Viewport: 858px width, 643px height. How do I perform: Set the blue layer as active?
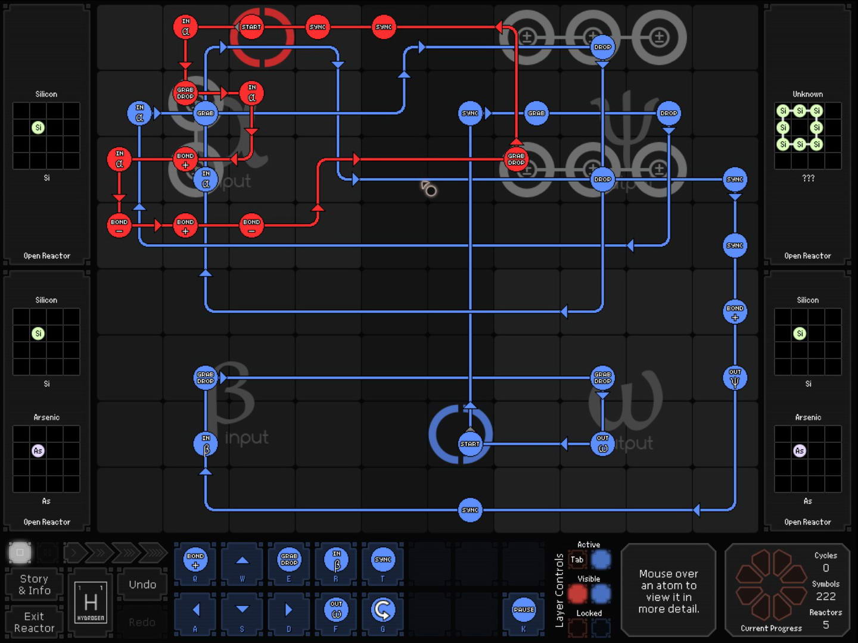point(601,560)
